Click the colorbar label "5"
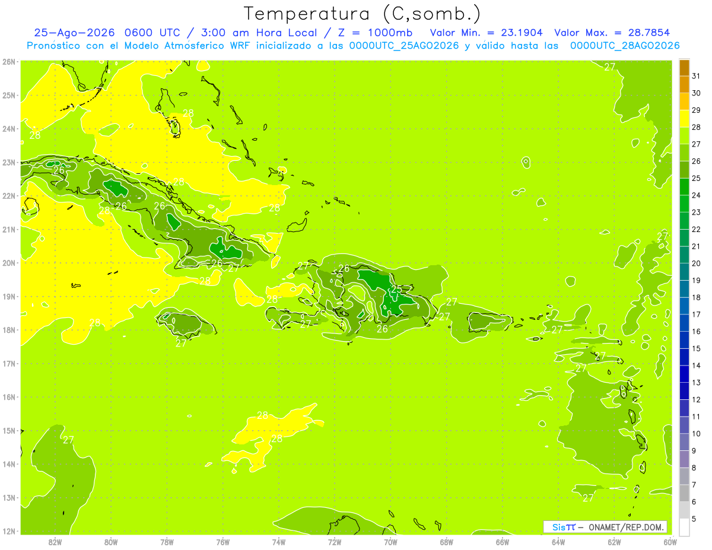Screen dimensions: 712x550 [x=694, y=519]
